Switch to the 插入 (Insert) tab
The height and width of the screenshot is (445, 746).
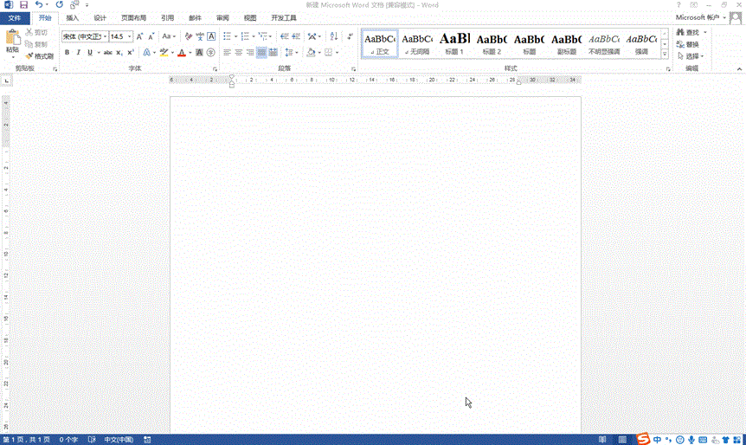pyautogui.click(x=73, y=17)
